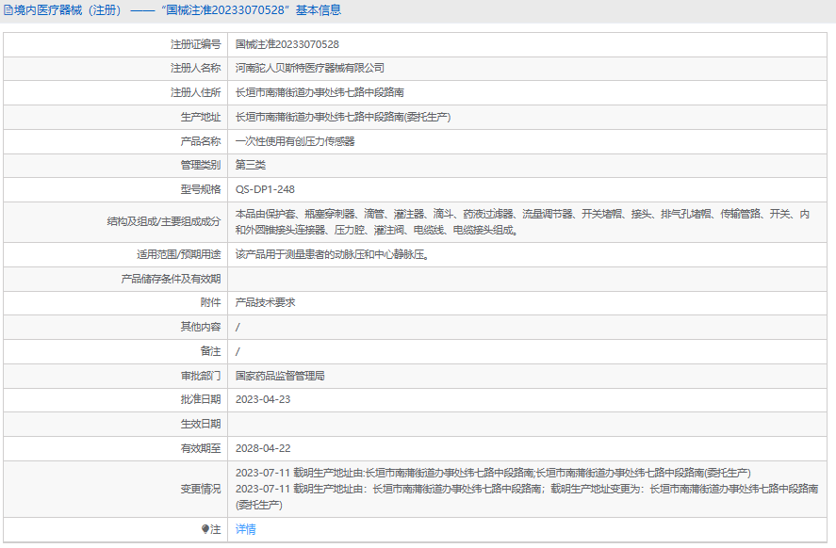
Task: Click the management category value 第三类
Action: coord(250,166)
